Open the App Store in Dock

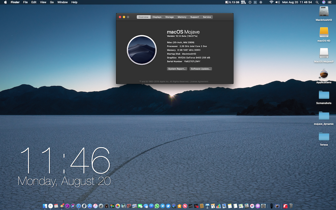(90, 206)
